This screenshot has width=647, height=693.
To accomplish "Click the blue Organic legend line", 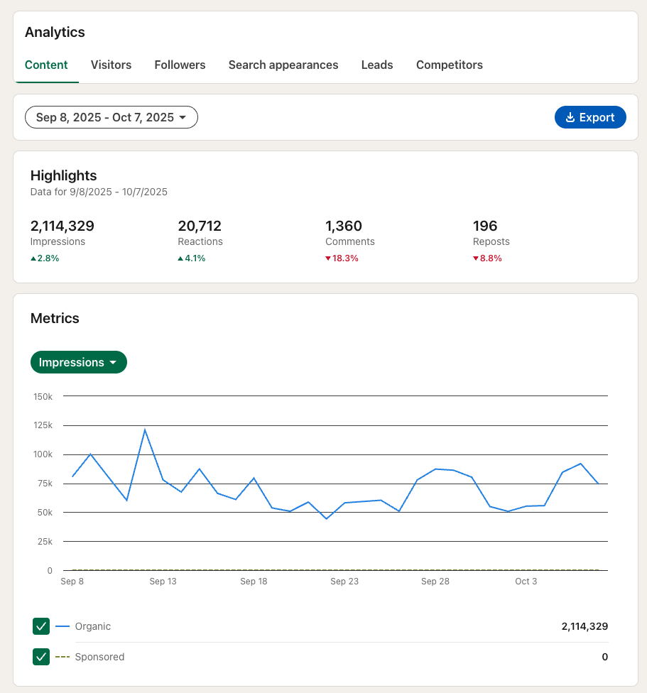I will [62, 626].
